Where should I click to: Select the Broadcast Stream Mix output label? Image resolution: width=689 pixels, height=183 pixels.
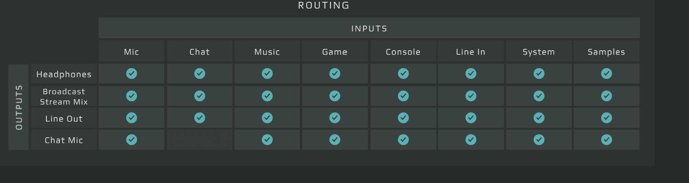tap(64, 96)
